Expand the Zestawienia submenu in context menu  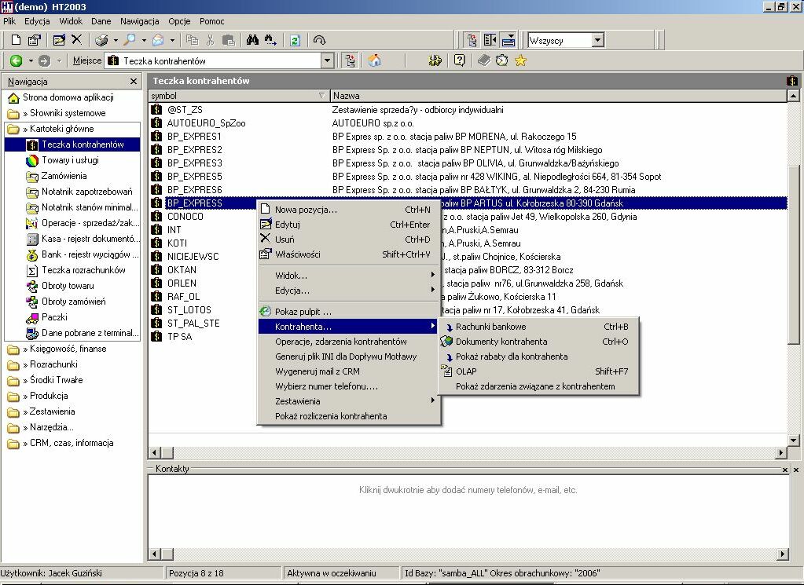point(349,401)
